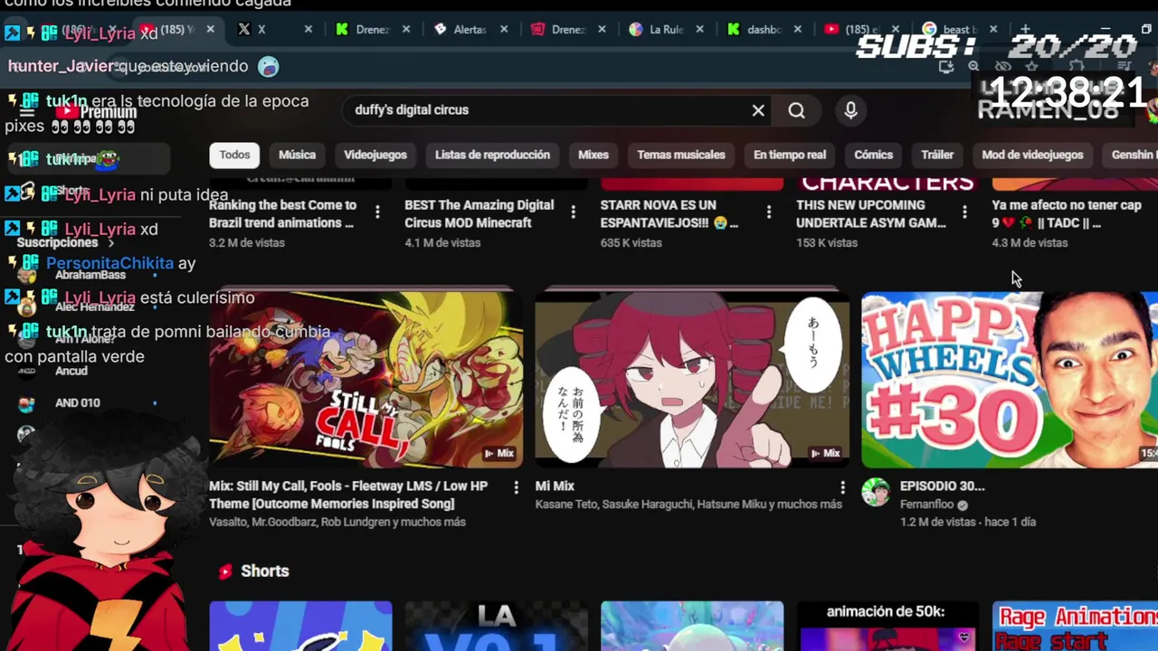Filter by Listas de reproducción chip
The image size is (1158, 651).
[x=492, y=155]
